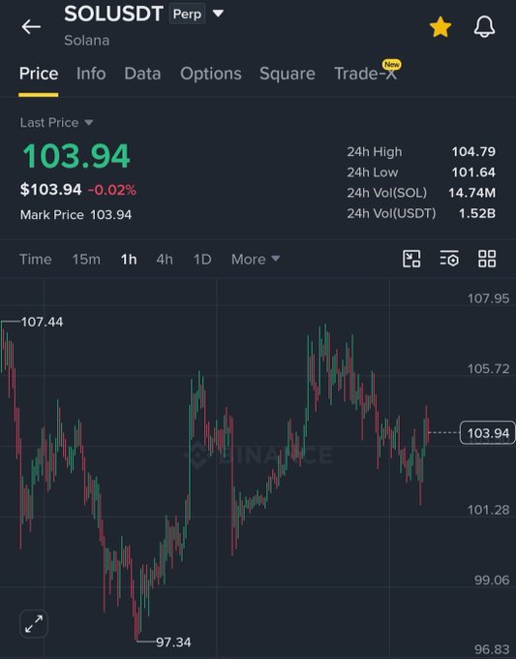Open the Data tab
This screenshot has height=659, width=516.
coord(142,74)
